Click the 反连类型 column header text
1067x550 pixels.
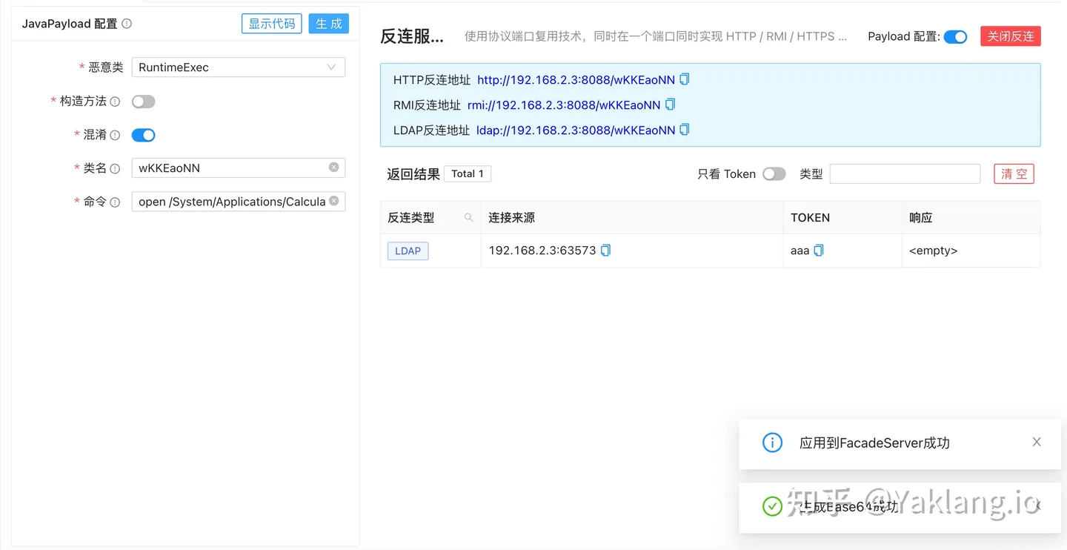coord(411,218)
